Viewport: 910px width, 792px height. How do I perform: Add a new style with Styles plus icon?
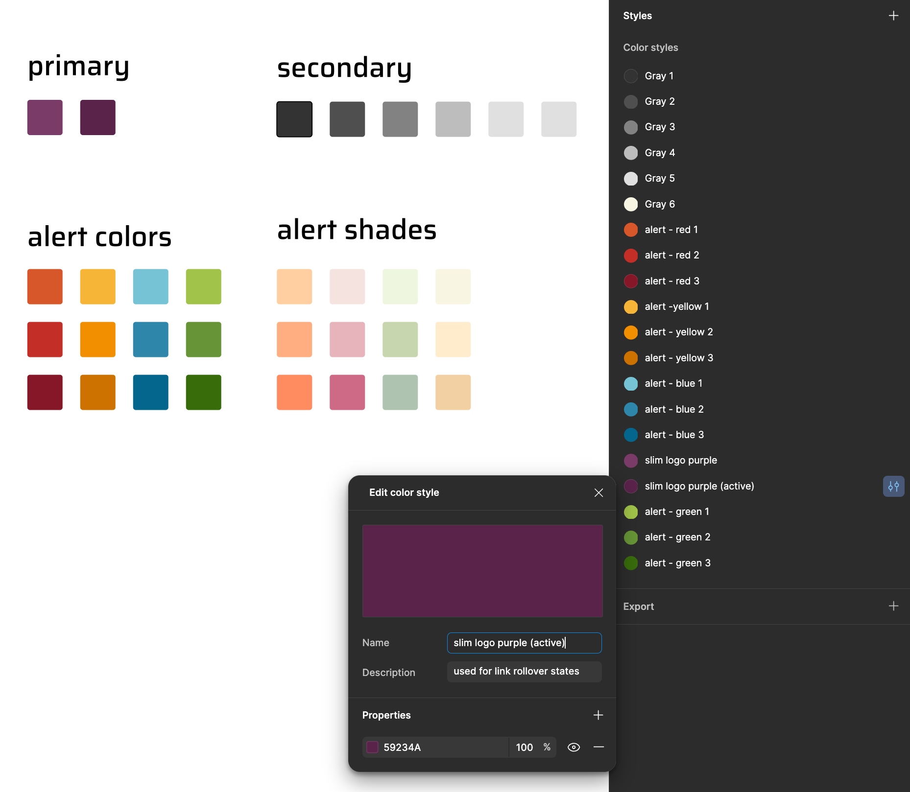coord(893,16)
